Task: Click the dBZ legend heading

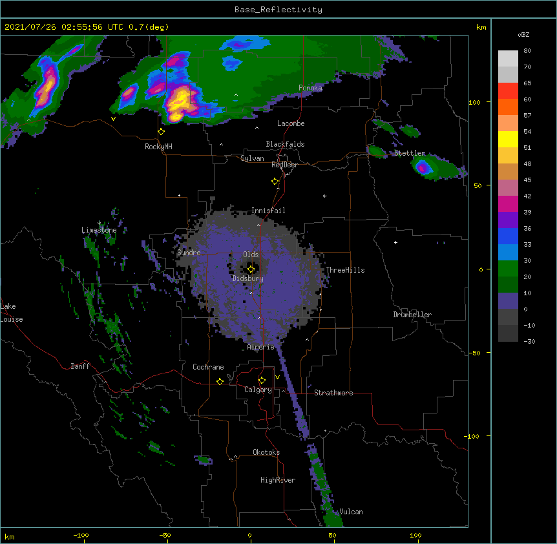Action: point(523,34)
